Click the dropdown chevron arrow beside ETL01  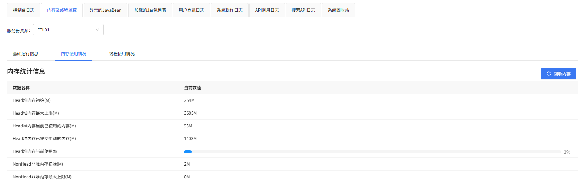point(97,30)
